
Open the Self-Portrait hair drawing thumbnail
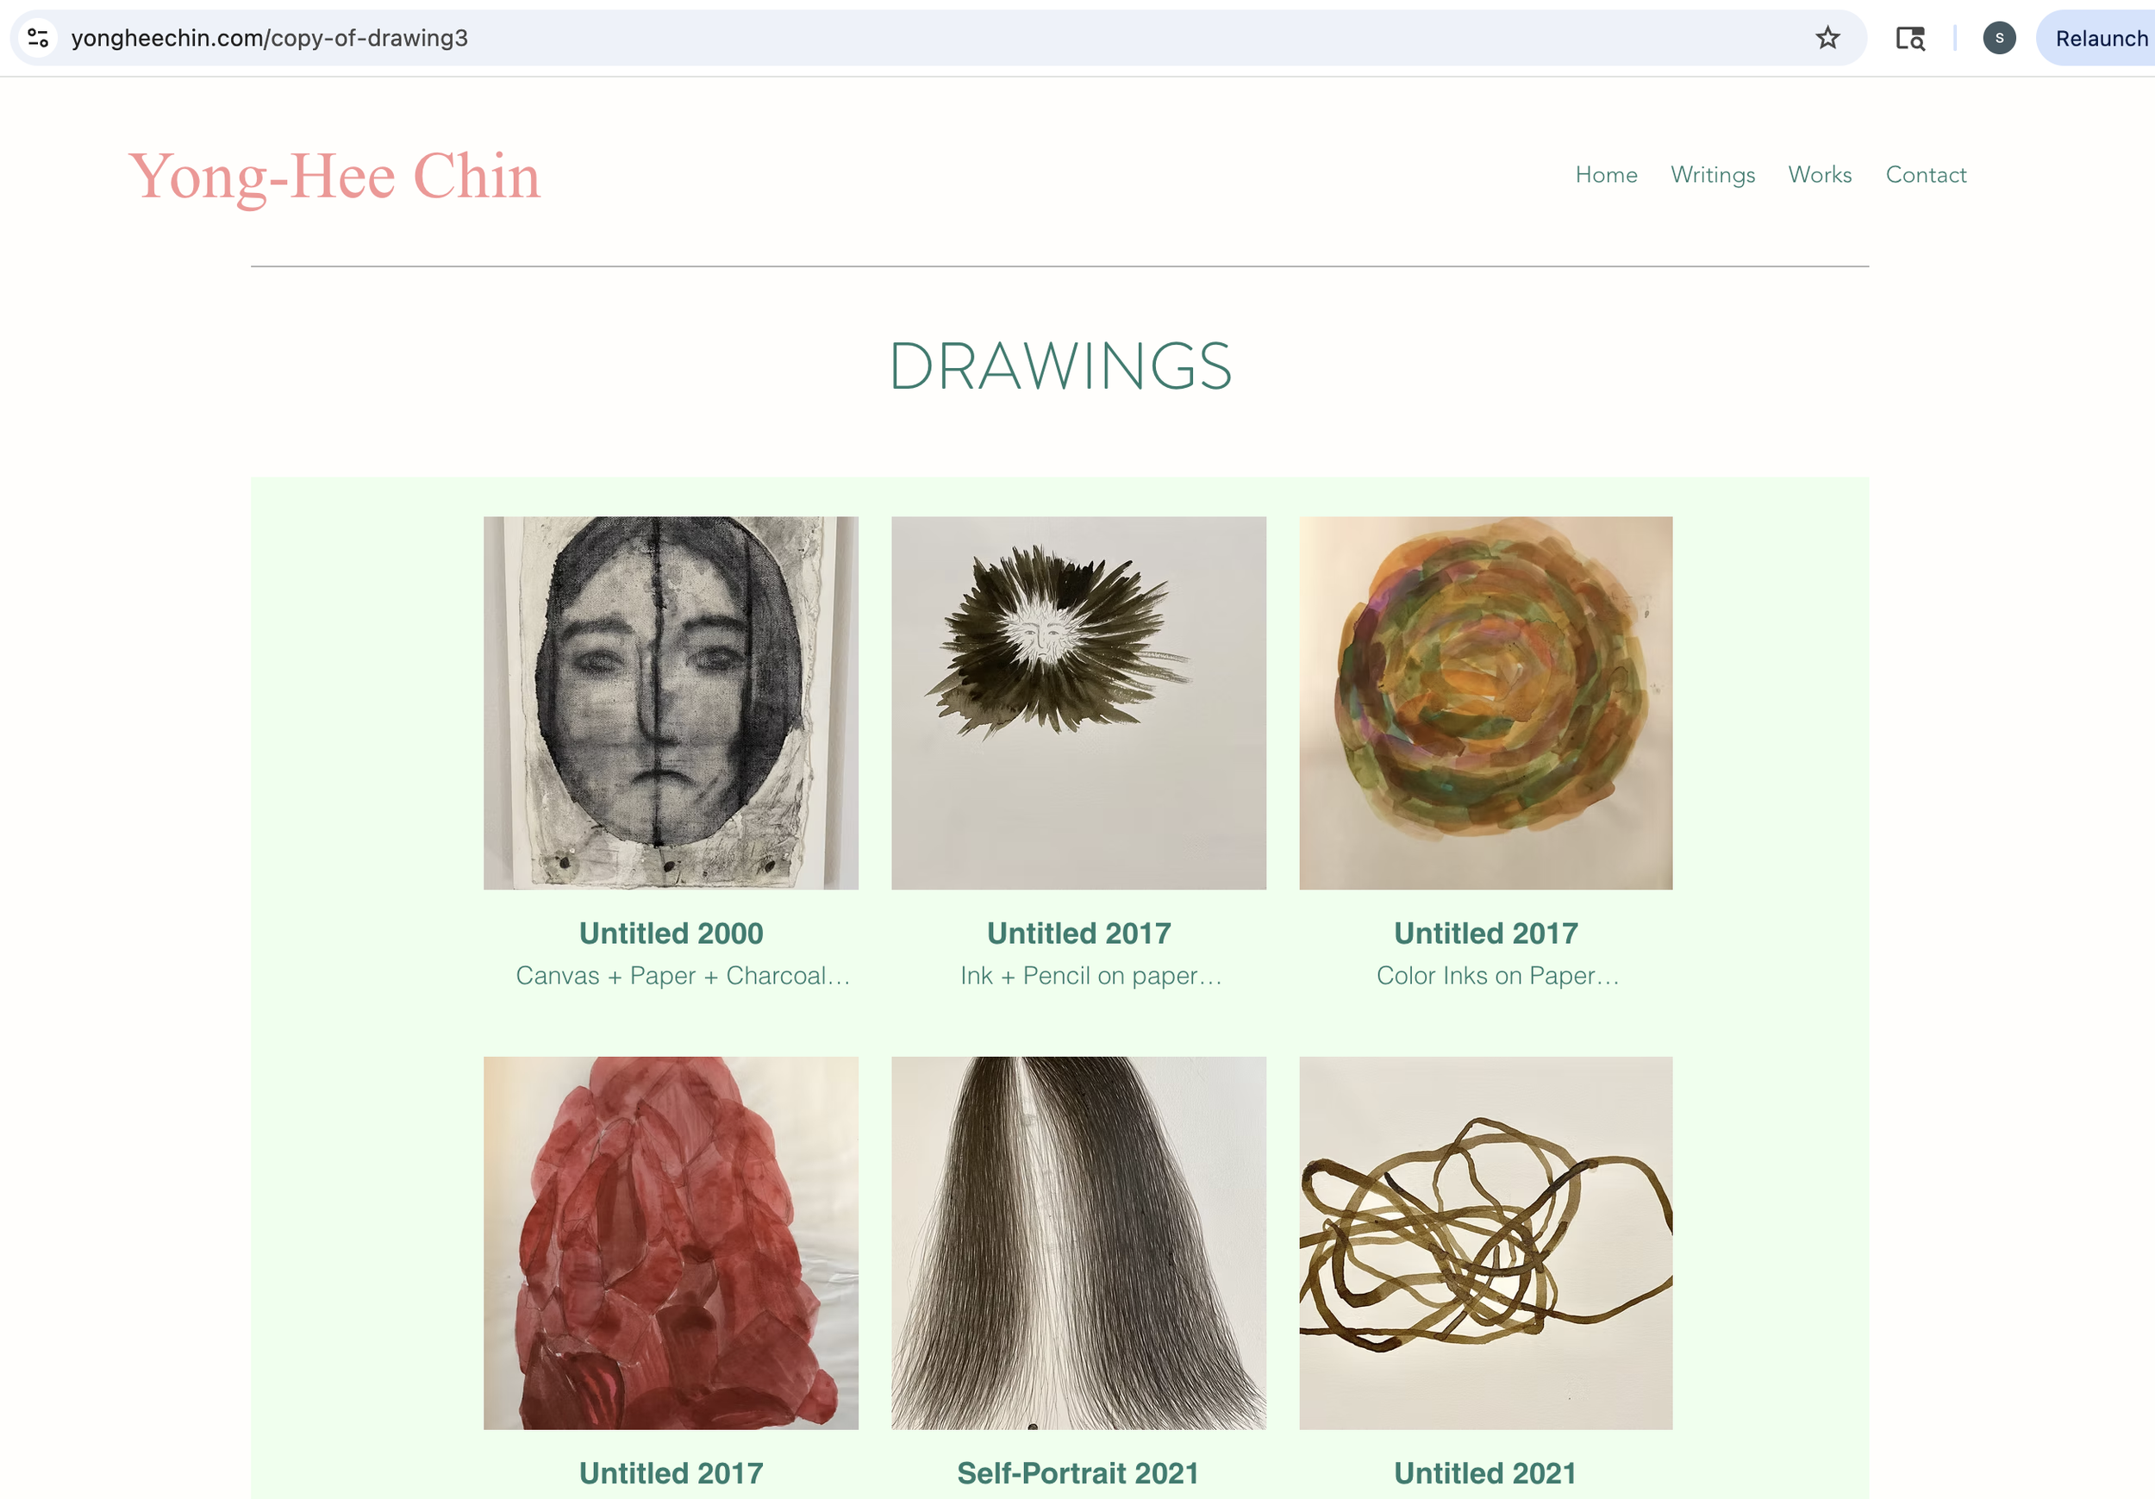(1078, 1243)
